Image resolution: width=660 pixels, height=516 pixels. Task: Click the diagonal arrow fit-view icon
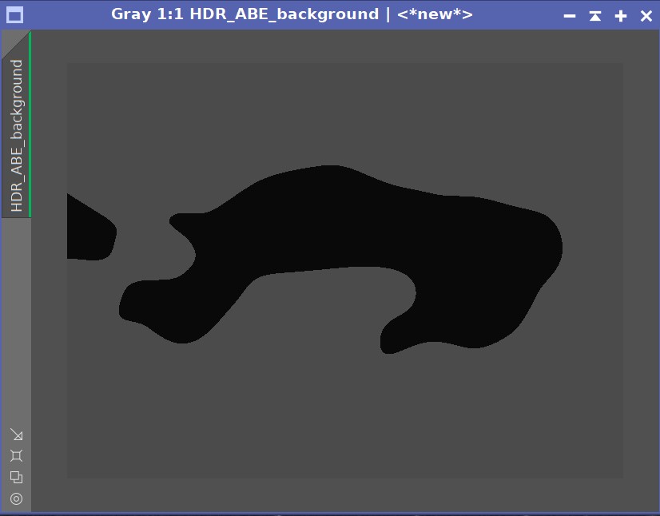coord(17,435)
